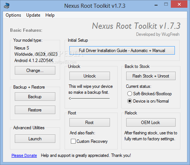
Task: Launch Advanced Utilities
Action: click(35, 139)
